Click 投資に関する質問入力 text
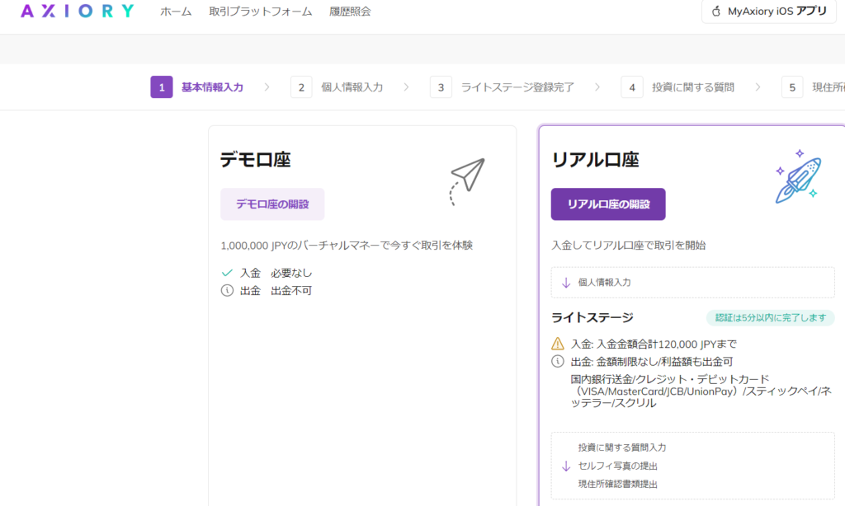Viewport: 845px width, 506px height. click(622, 447)
